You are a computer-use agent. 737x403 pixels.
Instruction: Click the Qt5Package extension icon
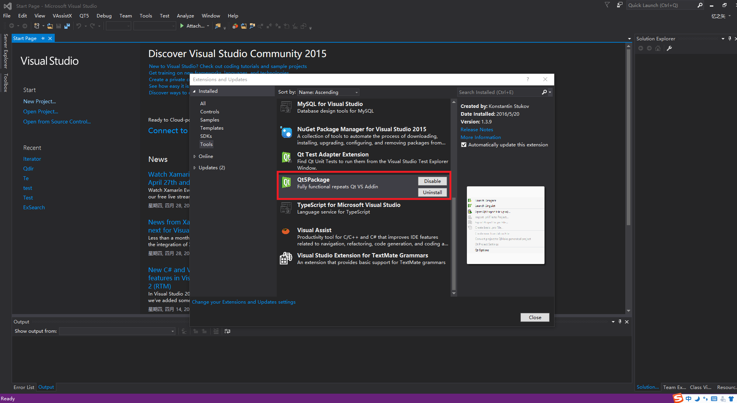click(x=286, y=182)
